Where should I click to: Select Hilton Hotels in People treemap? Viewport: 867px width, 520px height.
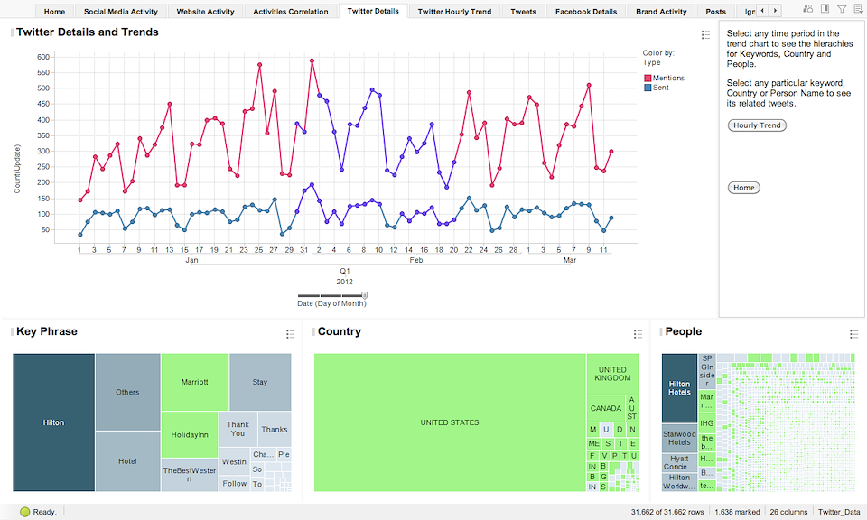[x=679, y=388]
